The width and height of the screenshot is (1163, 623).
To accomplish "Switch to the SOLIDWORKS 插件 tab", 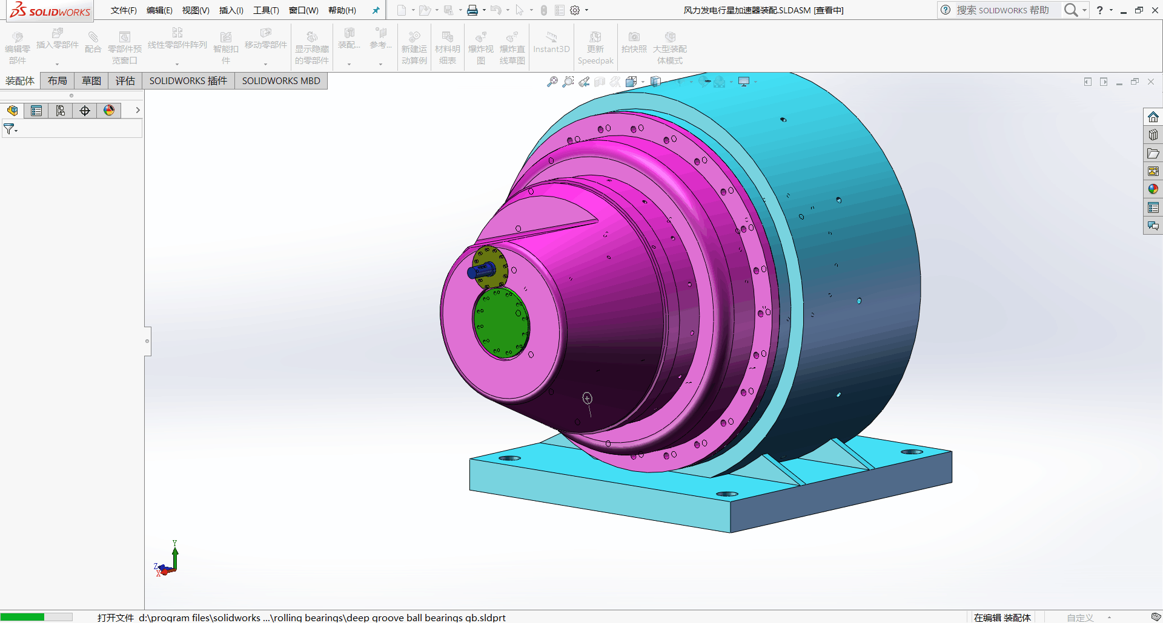I will click(188, 81).
